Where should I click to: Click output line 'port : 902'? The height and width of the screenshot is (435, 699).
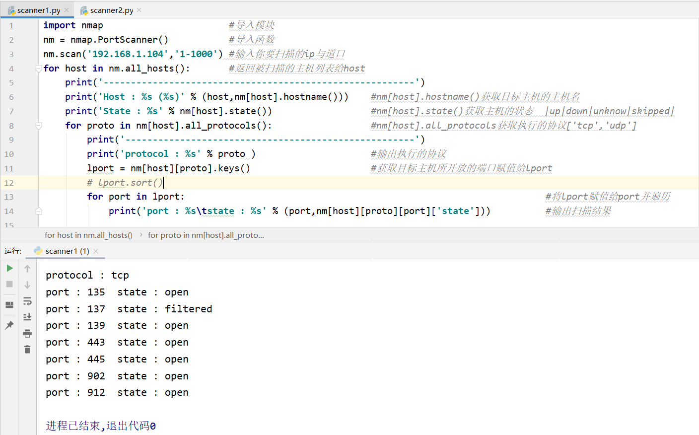pyautogui.click(x=117, y=376)
